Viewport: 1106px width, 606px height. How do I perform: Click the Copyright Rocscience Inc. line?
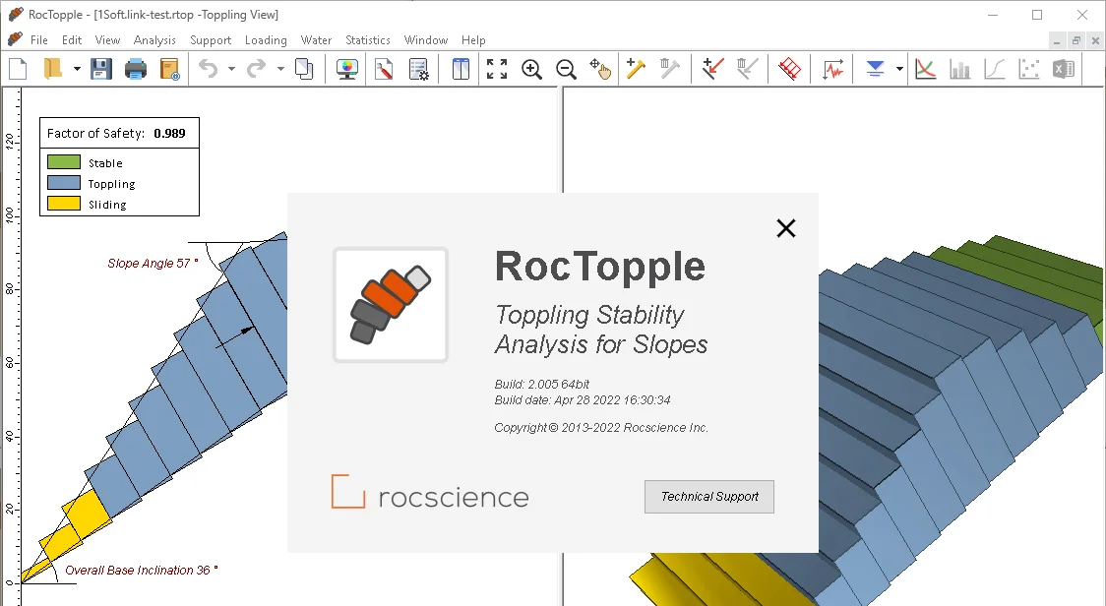coord(601,428)
